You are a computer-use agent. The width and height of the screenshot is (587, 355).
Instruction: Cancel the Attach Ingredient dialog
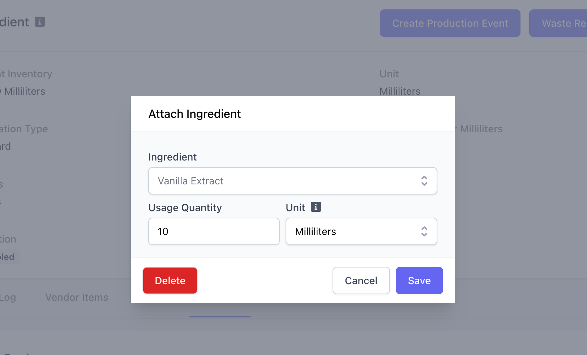[x=361, y=281]
